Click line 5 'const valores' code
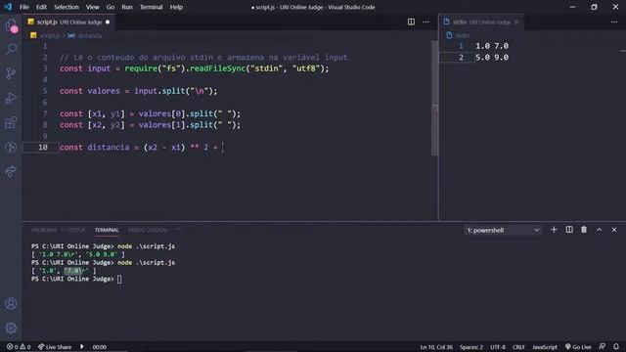Viewport: 626px width, 352px height. click(x=139, y=91)
